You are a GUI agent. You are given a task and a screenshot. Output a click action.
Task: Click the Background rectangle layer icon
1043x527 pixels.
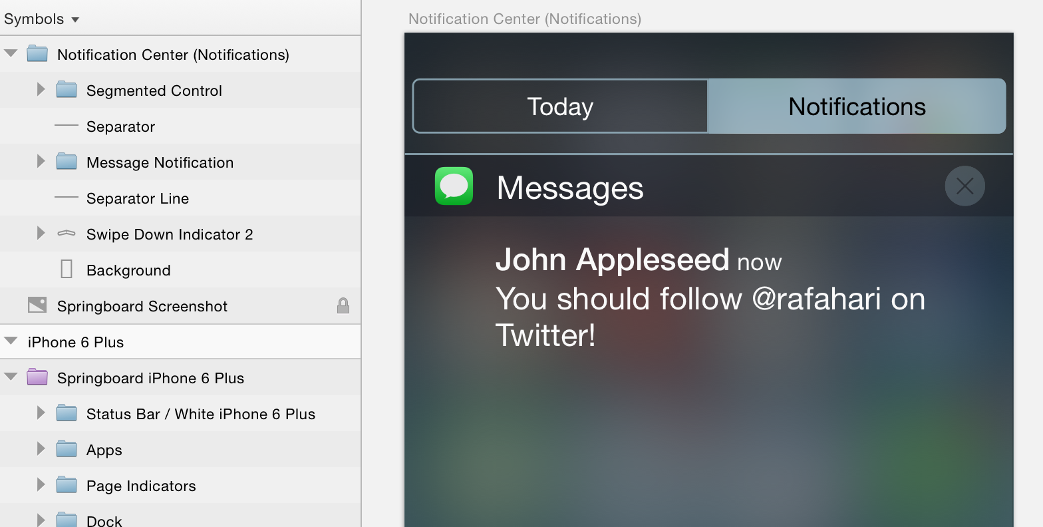tap(67, 269)
